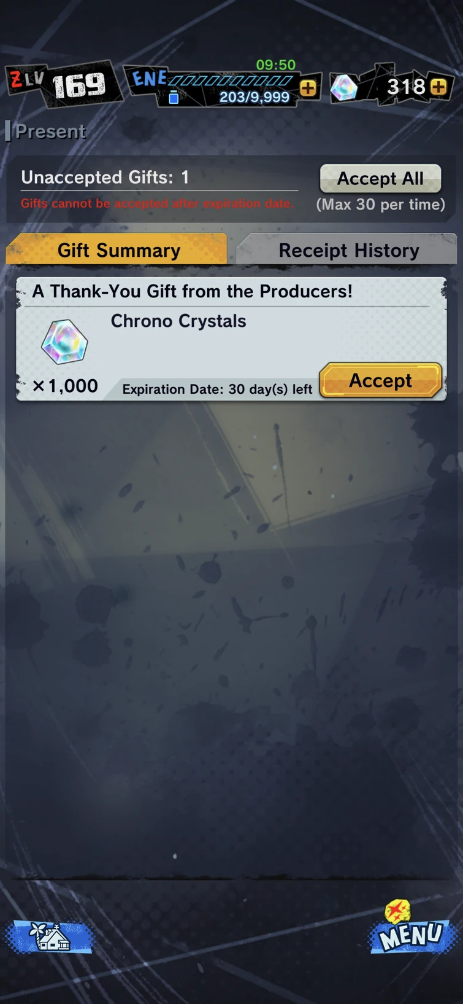Tap the gift's Chrono Crystals item icon
This screenshot has width=463, height=1004.
point(64,342)
